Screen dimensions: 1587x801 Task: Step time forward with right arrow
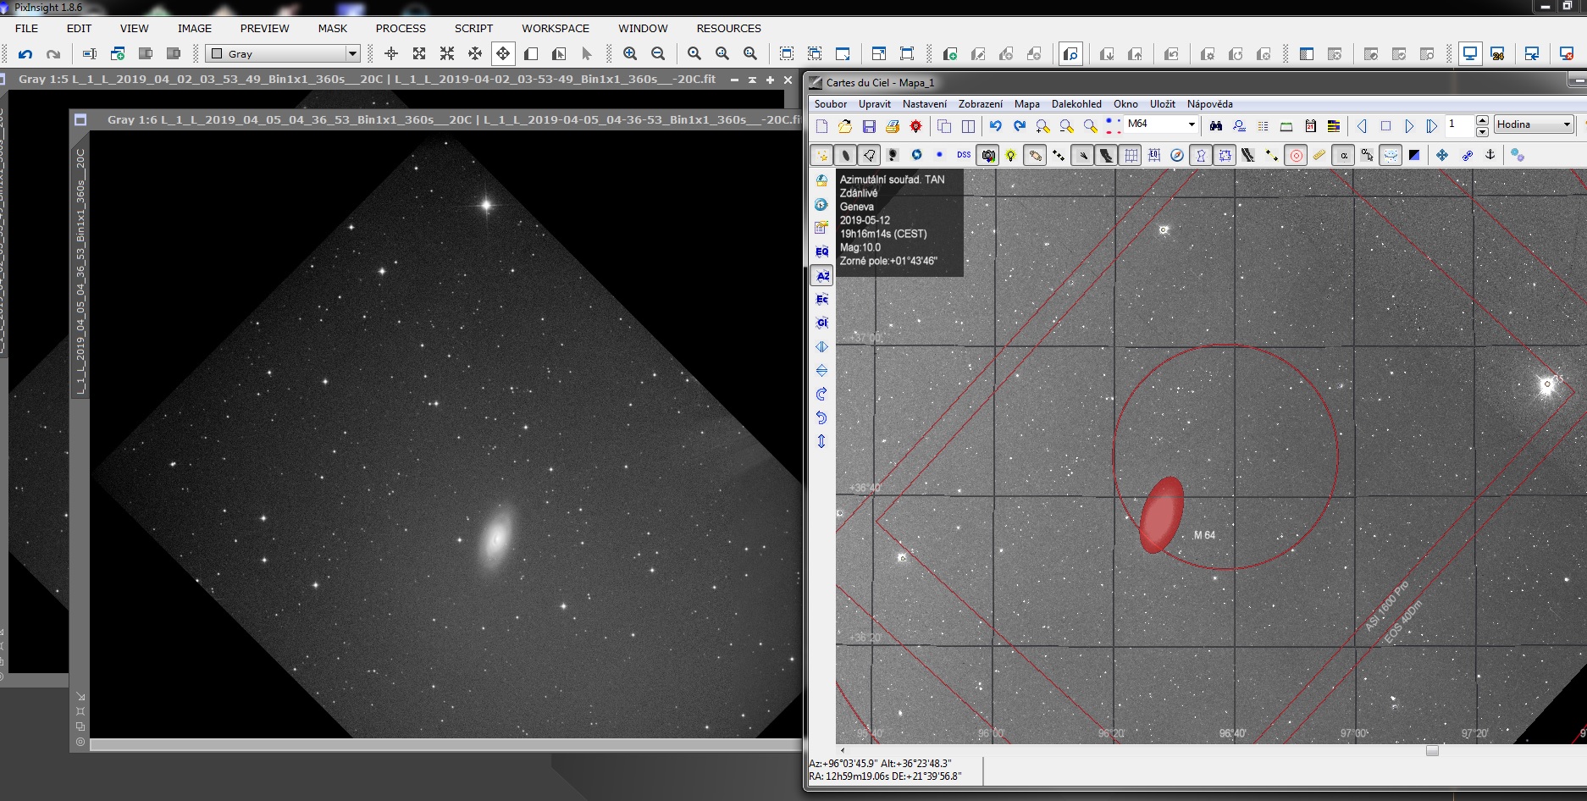click(1409, 126)
